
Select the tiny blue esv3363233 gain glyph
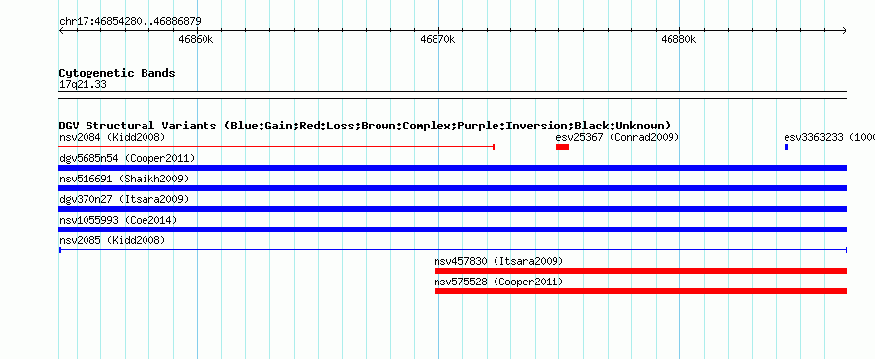point(786,147)
